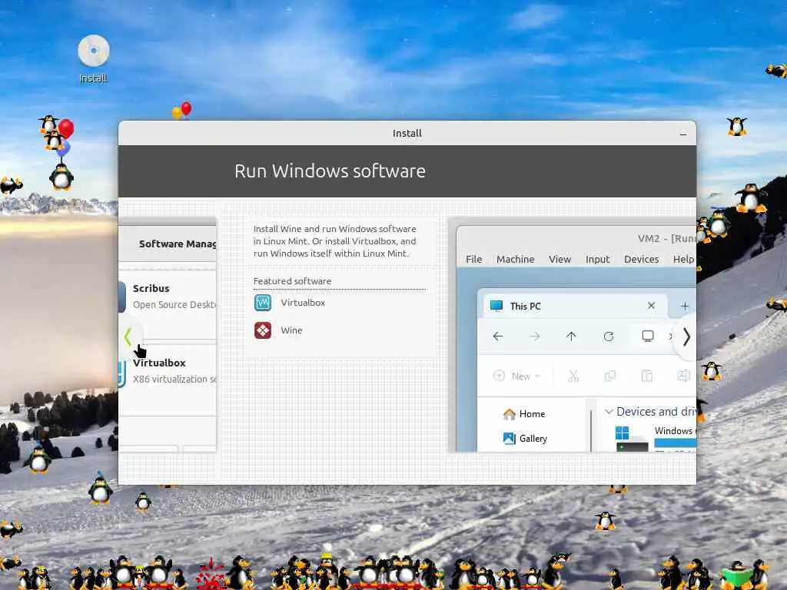Click the Rename icon in screenshot toolbar

pos(683,376)
